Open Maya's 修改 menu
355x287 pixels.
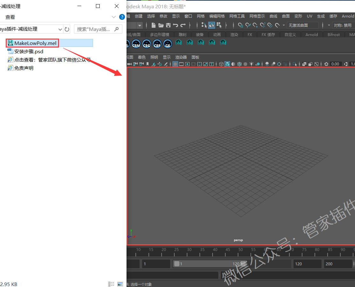163,16
